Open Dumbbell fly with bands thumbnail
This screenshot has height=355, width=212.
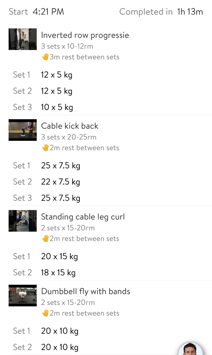(x=23, y=295)
